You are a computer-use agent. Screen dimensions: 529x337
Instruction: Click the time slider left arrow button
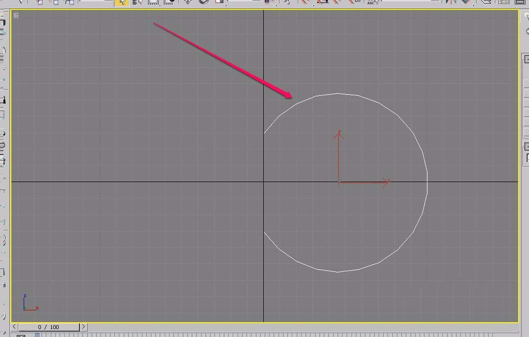(14, 327)
